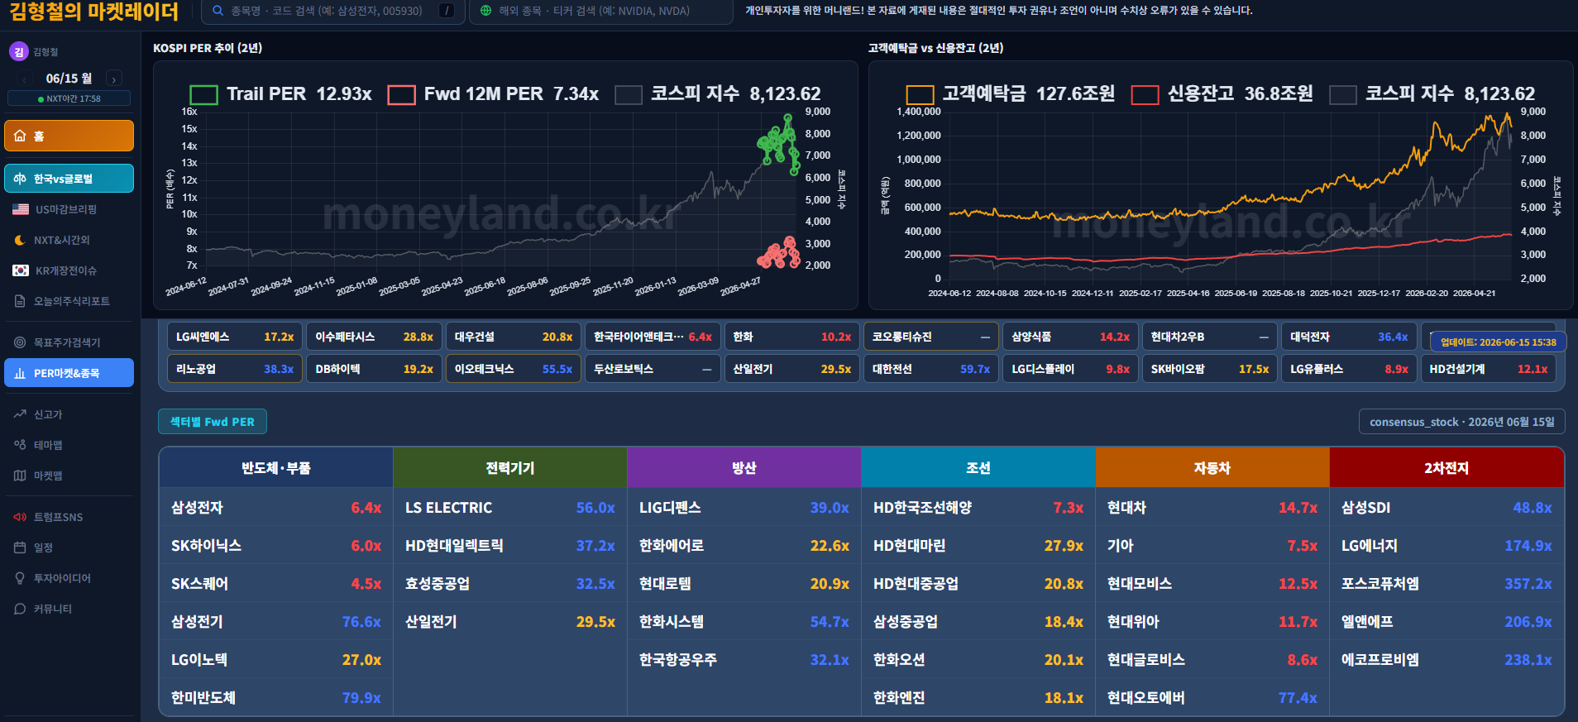Click the document icon beside 오늘의주식리포트

coord(20,301)
